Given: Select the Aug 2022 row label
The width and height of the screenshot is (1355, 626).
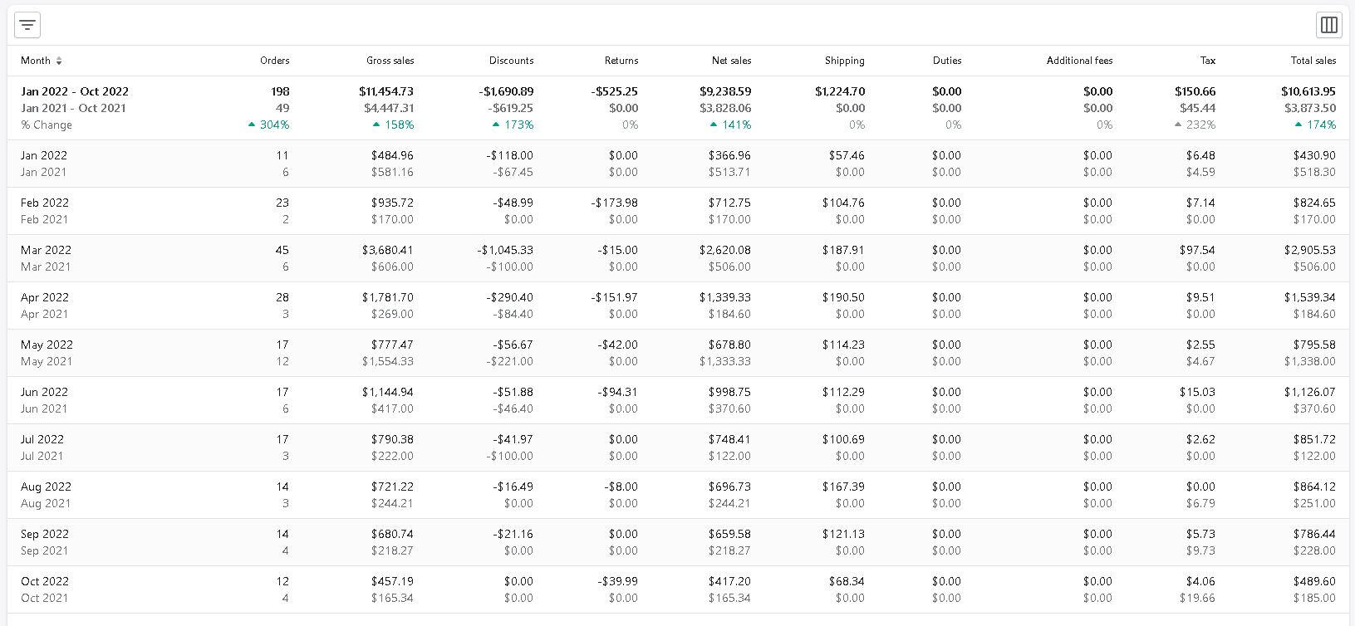Looking at the screenshot, I should pyautogui.click(x=46, y=487).
